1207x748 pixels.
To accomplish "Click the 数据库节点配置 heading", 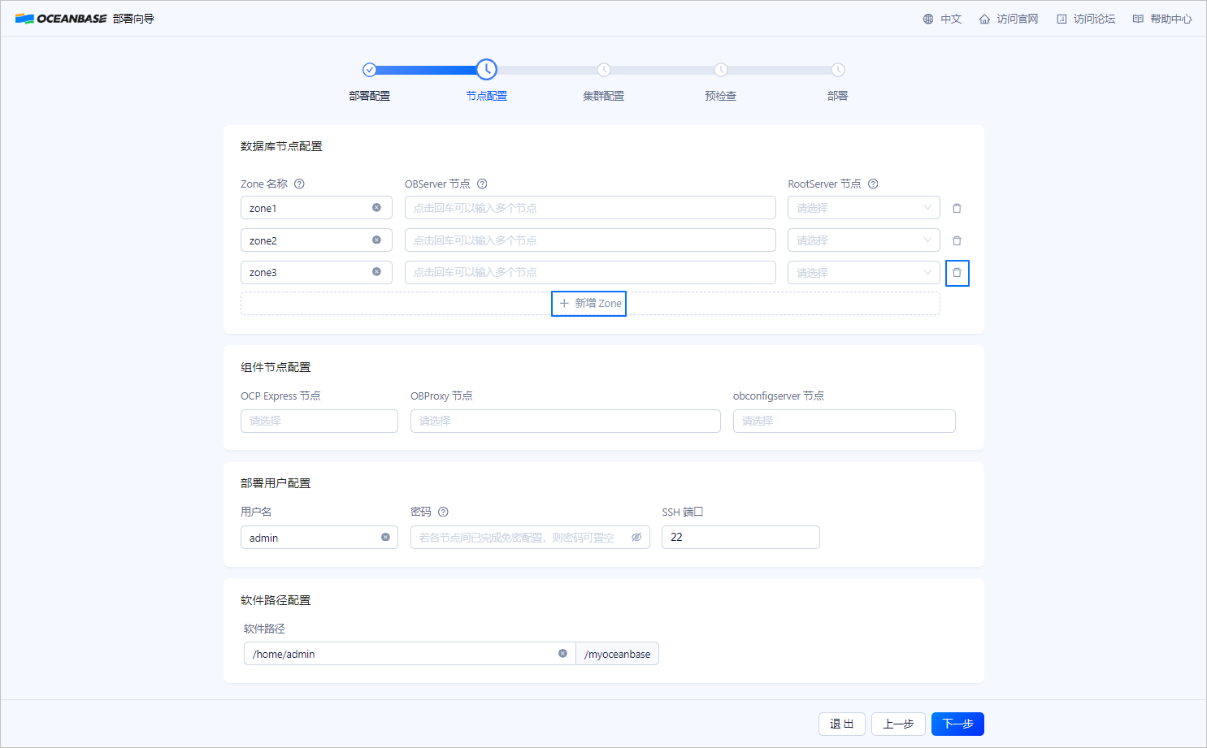I will pos(281,146).
